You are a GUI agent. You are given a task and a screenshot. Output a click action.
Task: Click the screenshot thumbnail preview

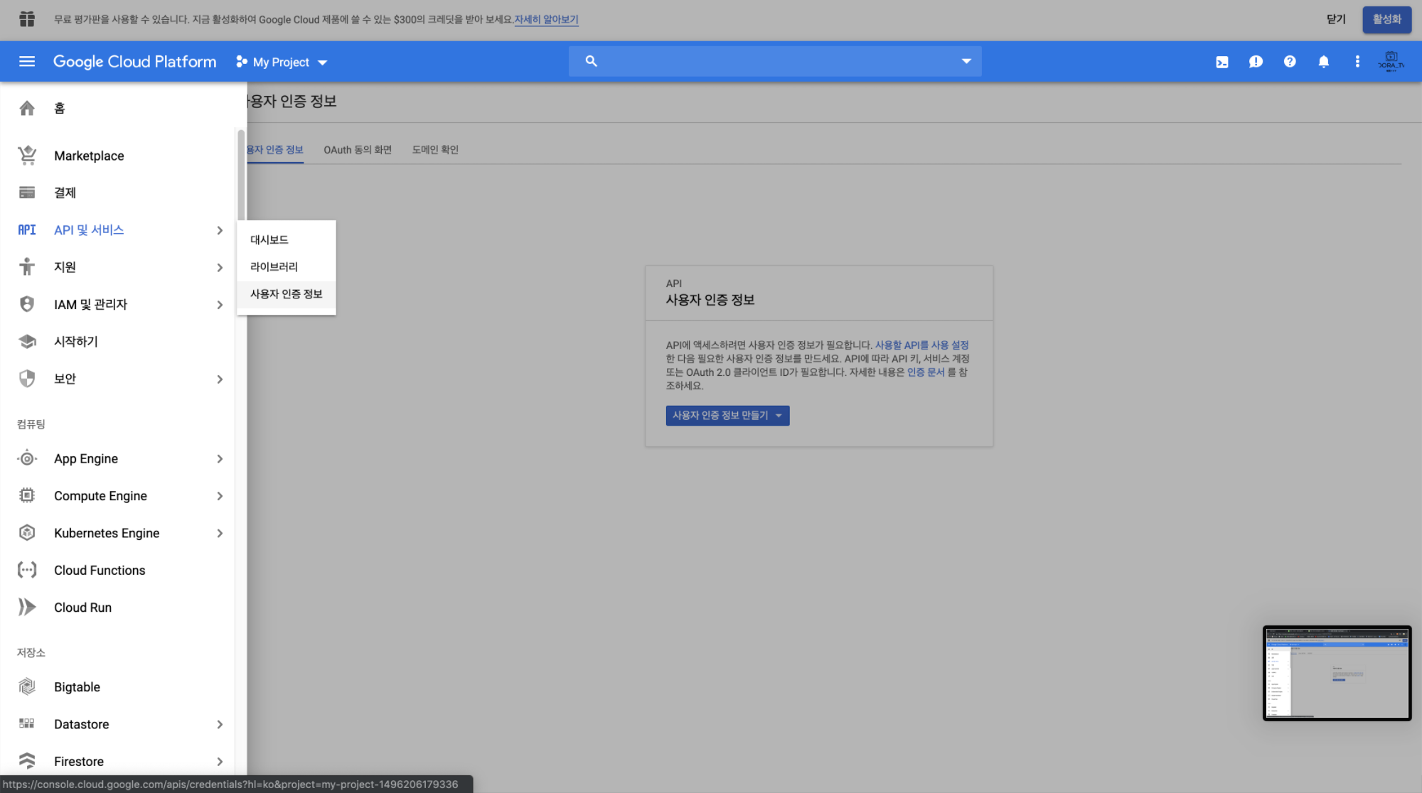click(x=1337, y=673)
